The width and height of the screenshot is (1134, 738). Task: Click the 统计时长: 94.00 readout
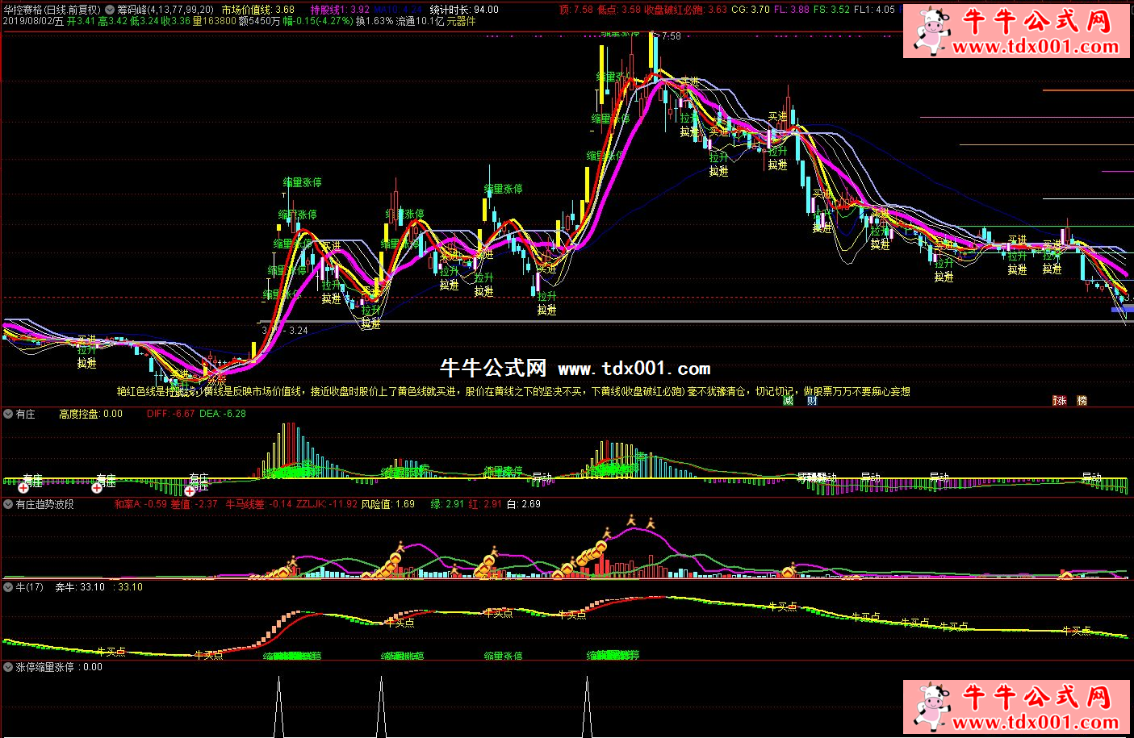[464, 10]
